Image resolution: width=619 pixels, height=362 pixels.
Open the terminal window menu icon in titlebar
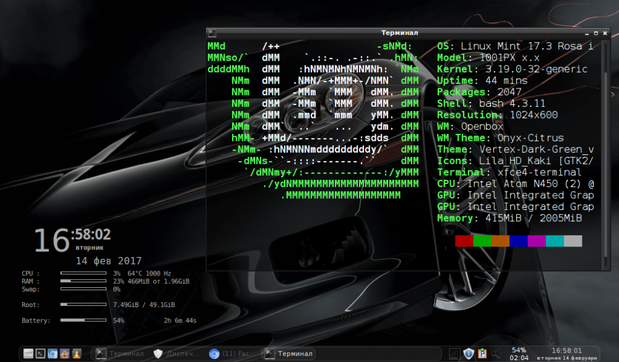pyautogui.click(x=212, y=33)
